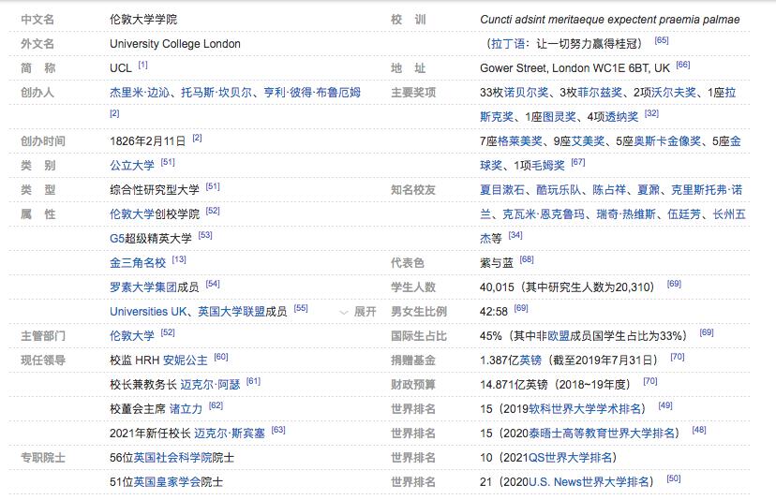The width and height of the screenshot is (776, 500).
Task: Open the 杰里米·边沁 founder link
Action: coord(139,93)
